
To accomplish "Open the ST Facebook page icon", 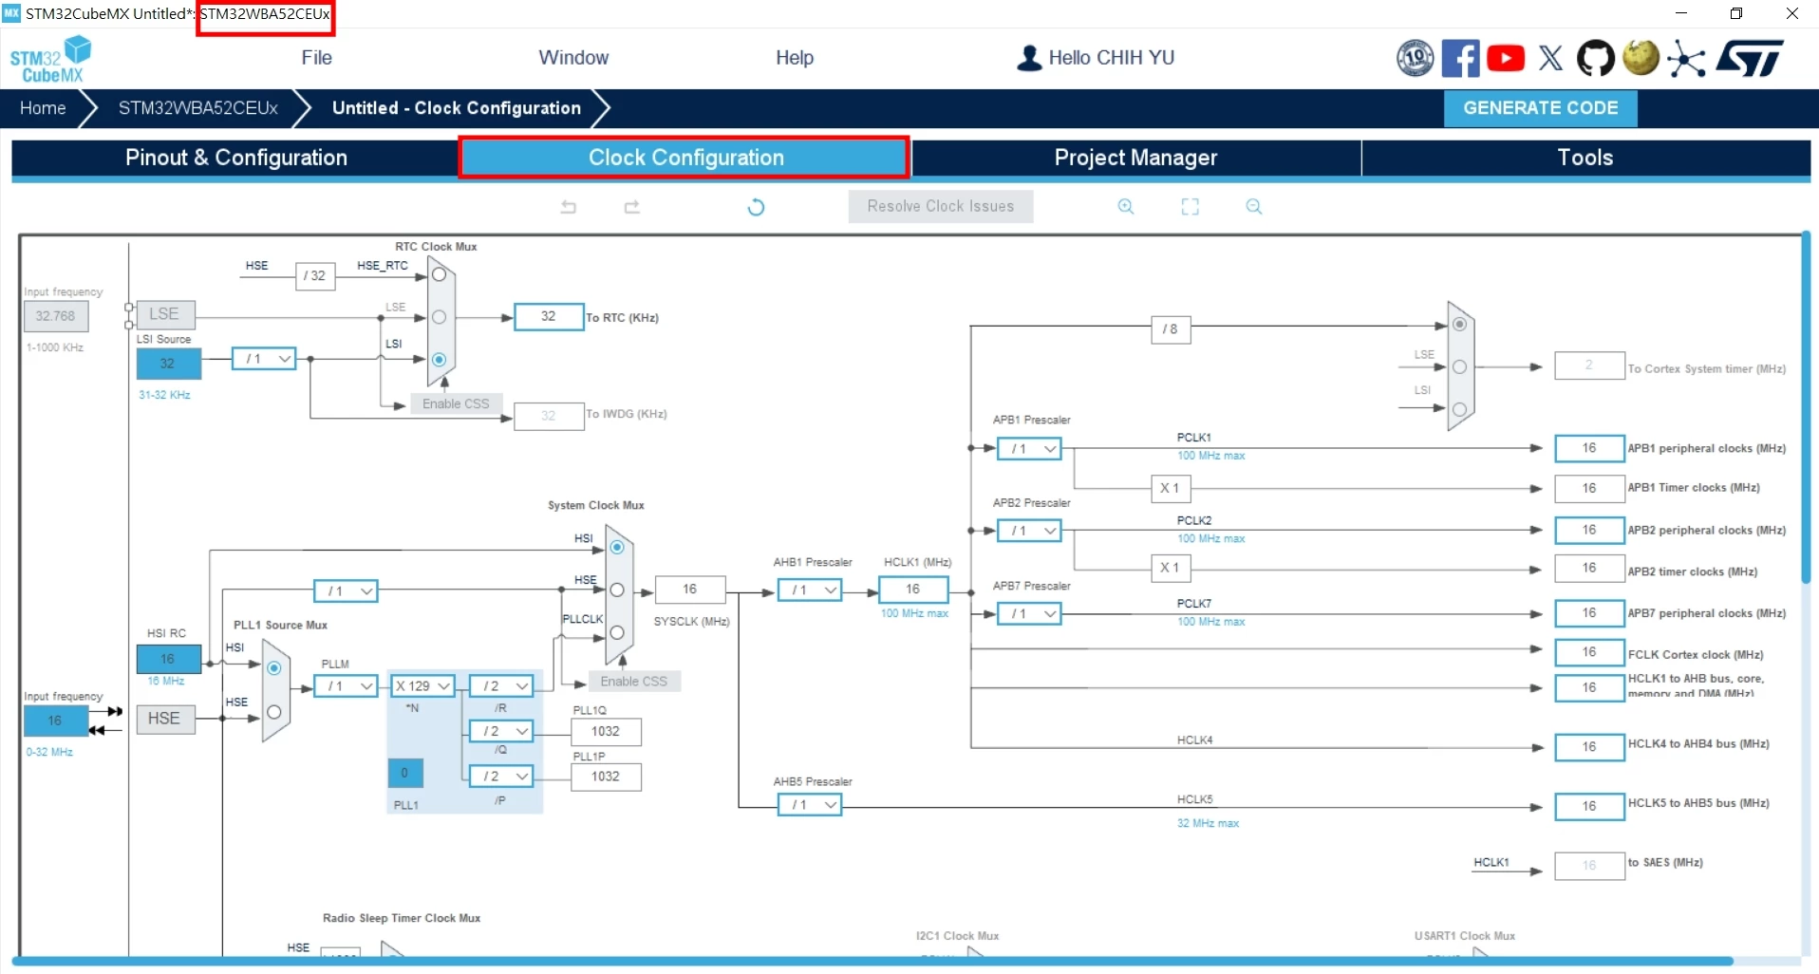I will [1460, 58].
